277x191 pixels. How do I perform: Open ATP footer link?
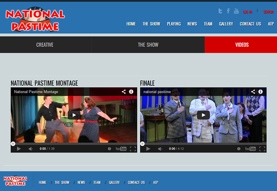pos(156,182)
